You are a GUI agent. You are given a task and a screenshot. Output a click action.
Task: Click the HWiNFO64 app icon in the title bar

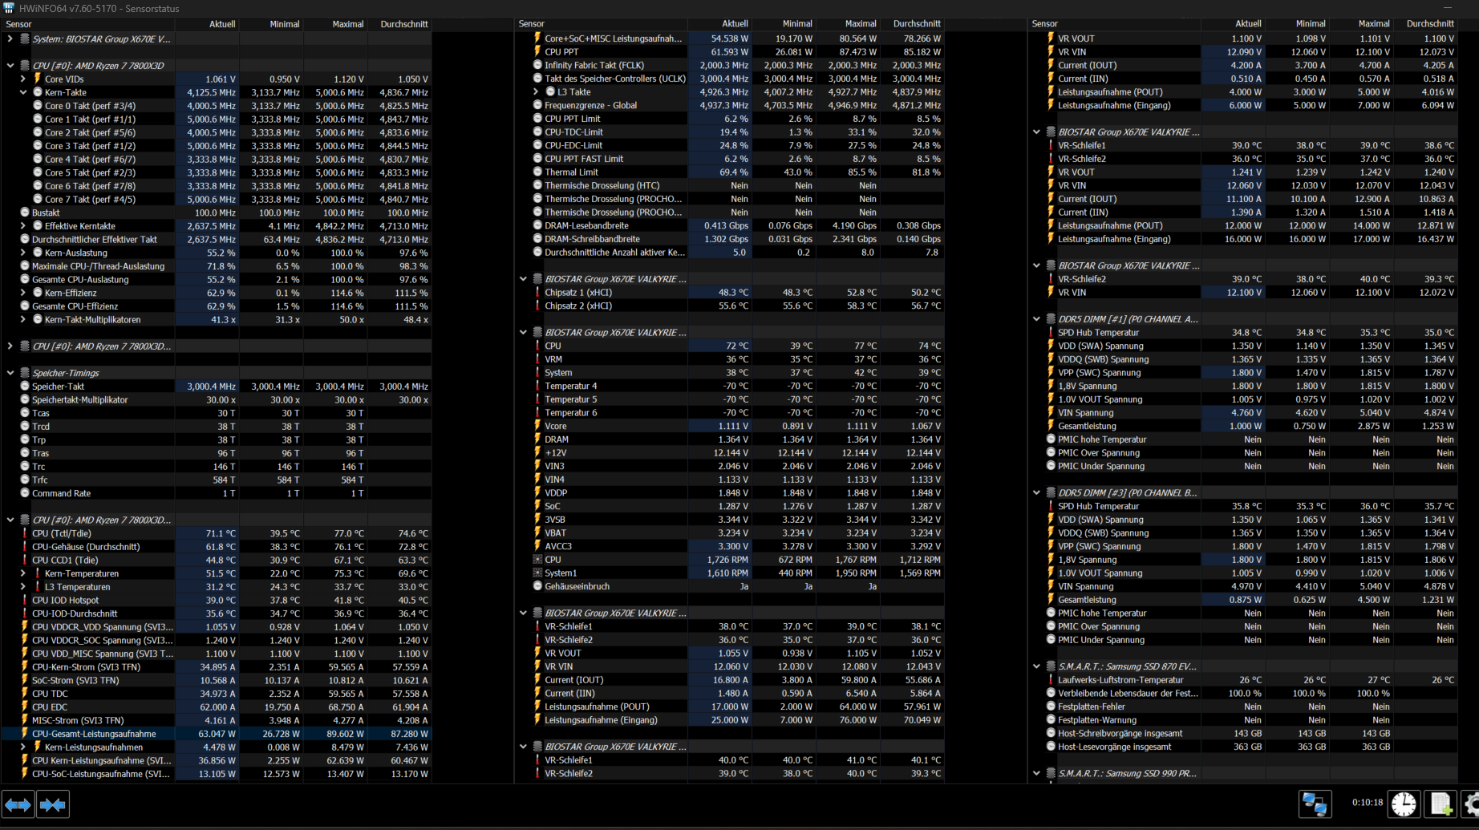(x=9, y=8)
